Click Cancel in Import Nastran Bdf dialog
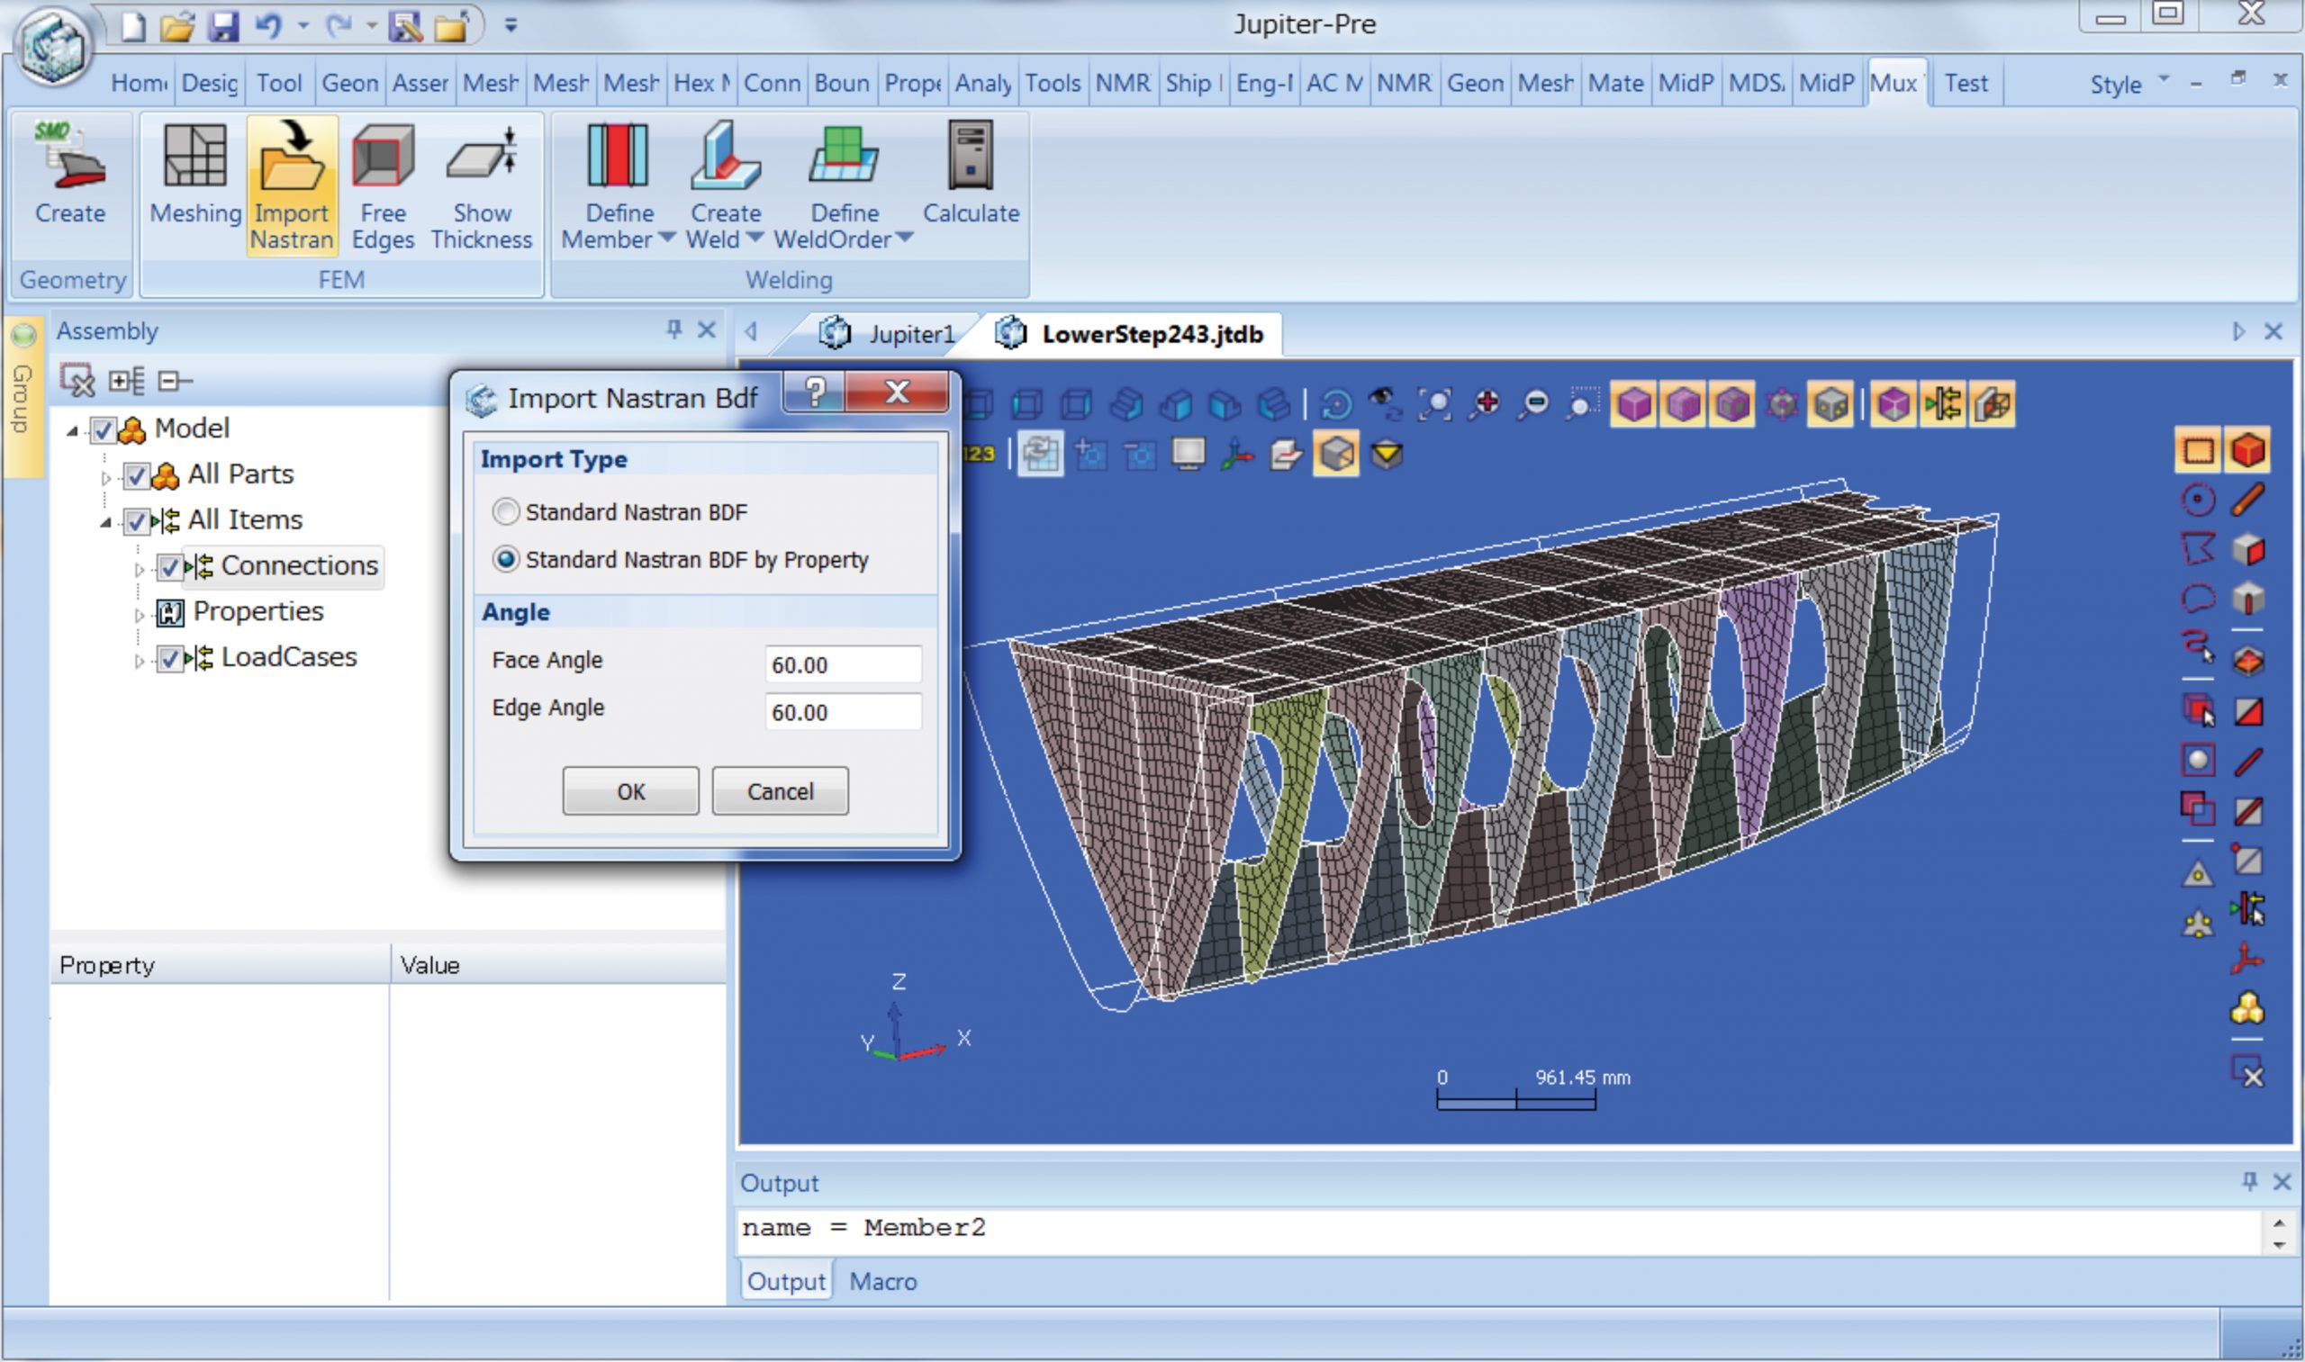2305x1362 pixels. pos(781,791)
